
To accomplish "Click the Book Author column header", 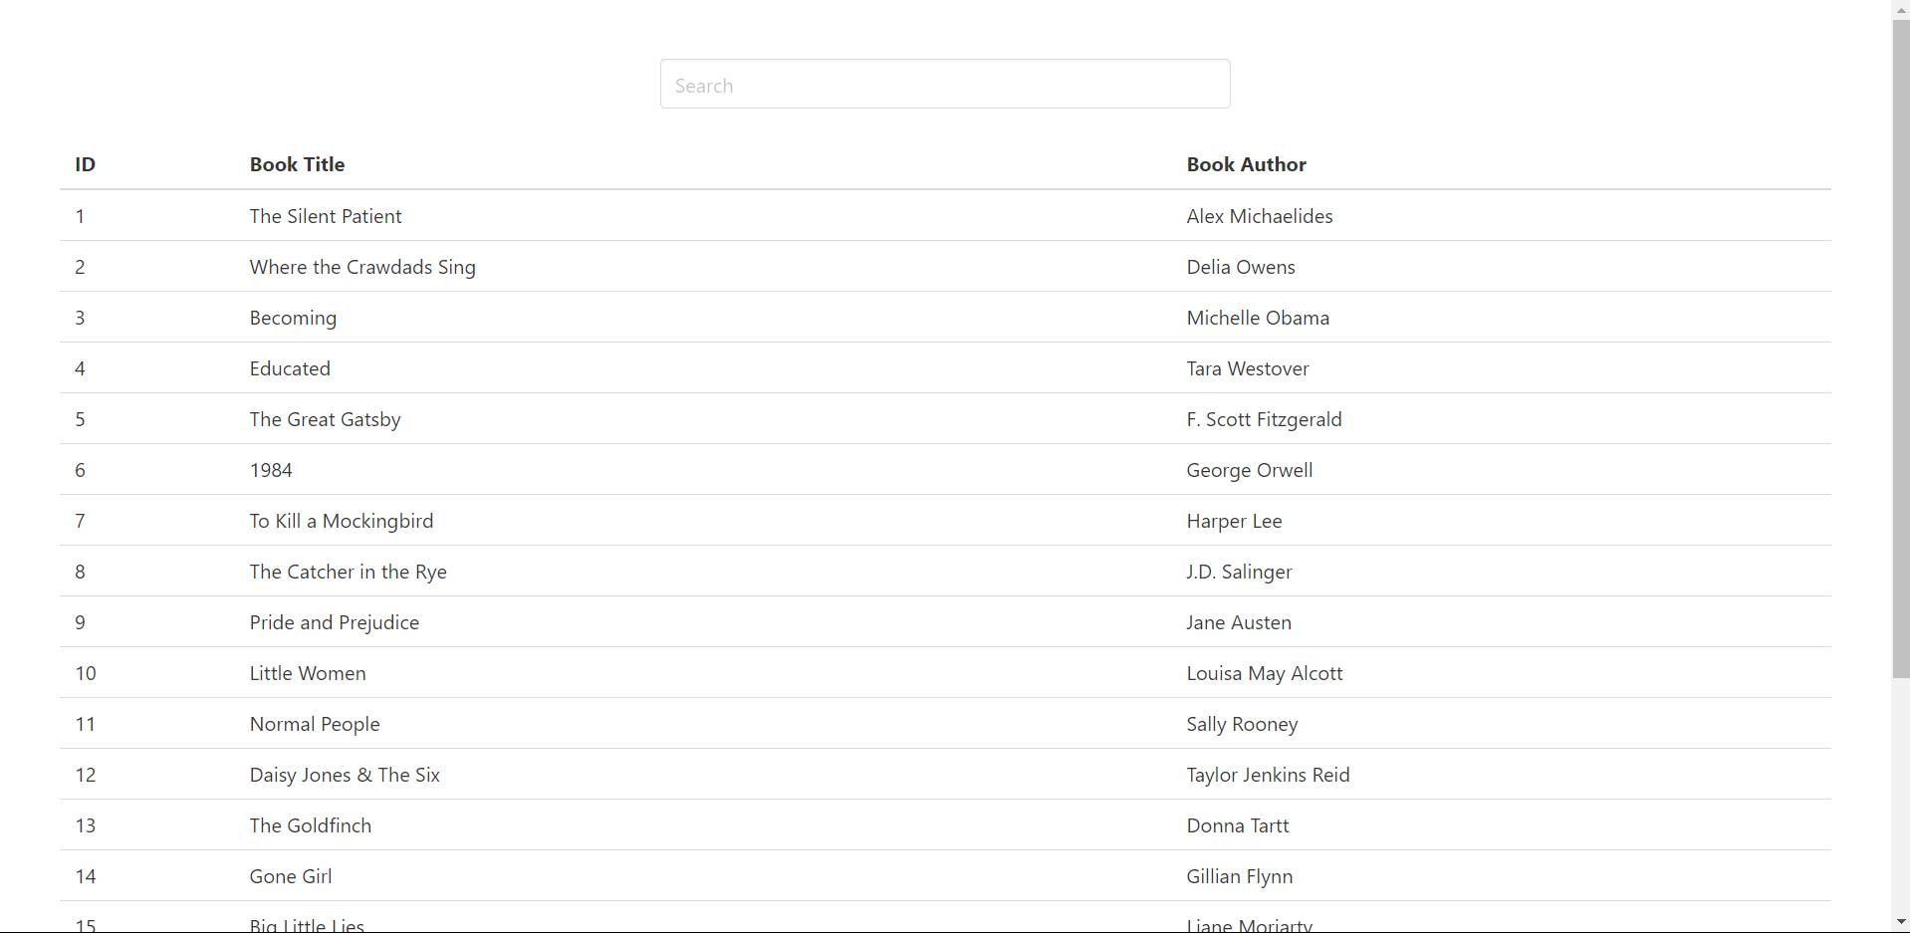I will click(1246, 164).
